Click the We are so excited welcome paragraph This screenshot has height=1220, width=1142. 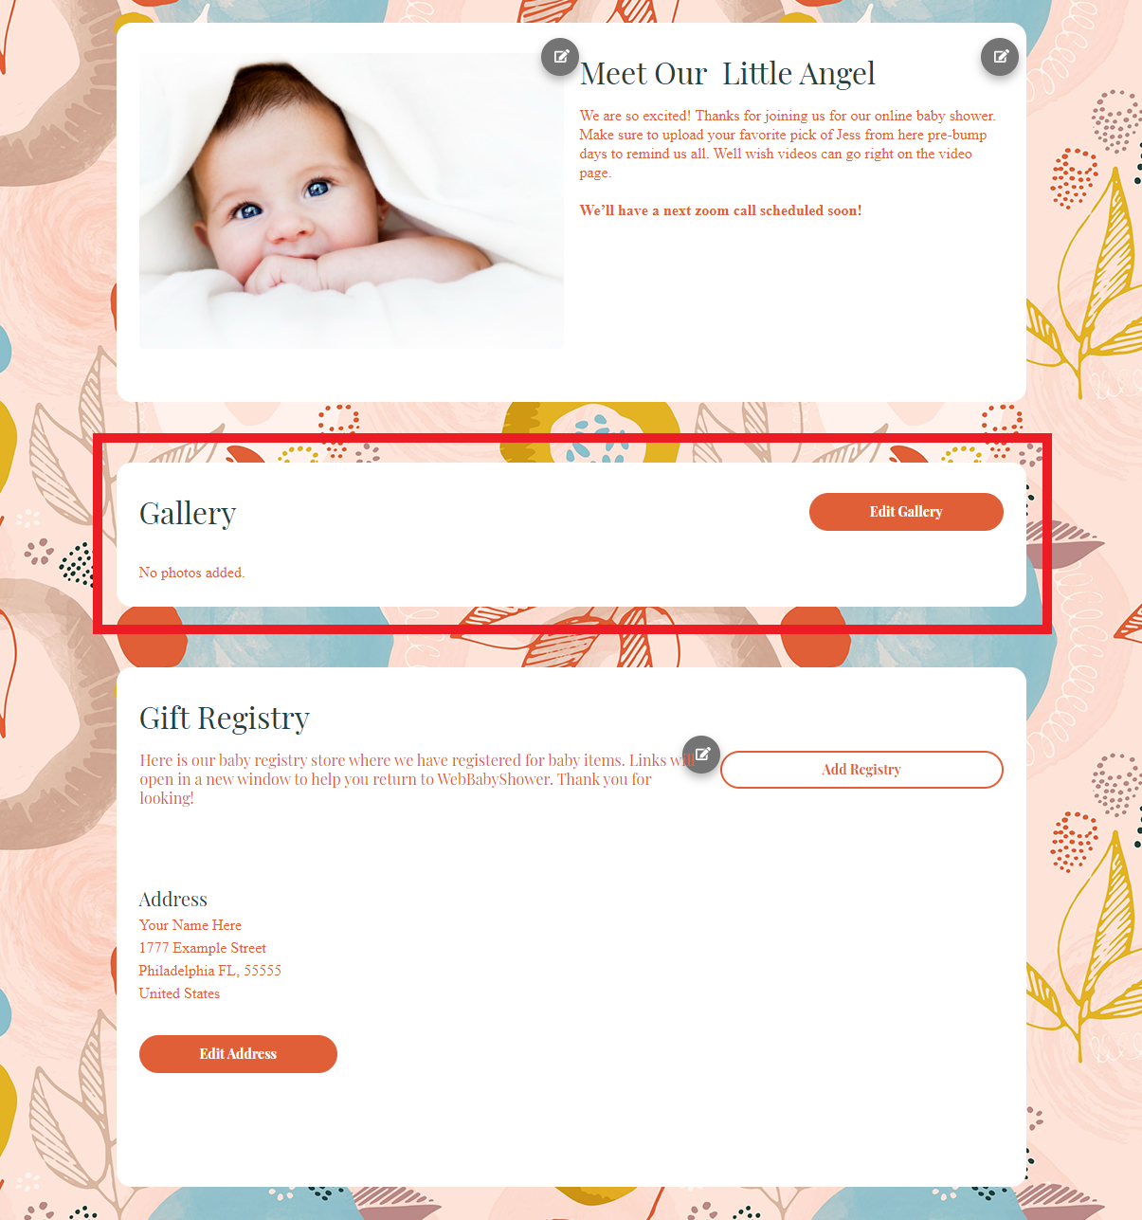[788, 144]
